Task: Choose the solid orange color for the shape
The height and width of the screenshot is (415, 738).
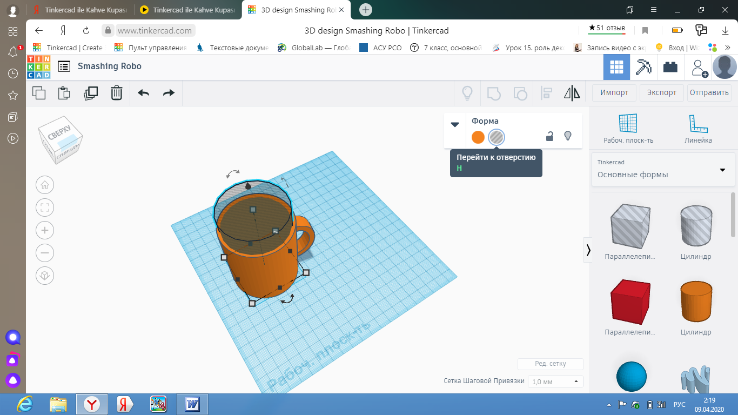Action: 478,137
